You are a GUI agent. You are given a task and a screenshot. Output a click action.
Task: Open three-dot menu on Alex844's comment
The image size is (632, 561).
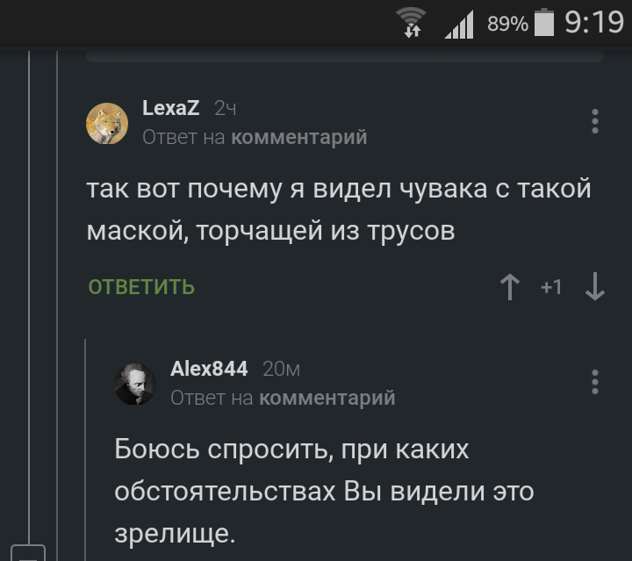pos(595,382)
